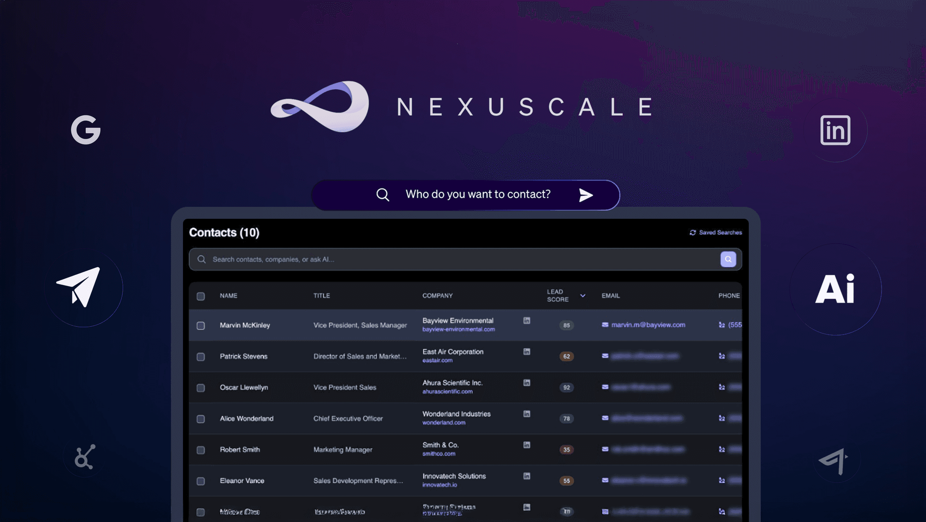Click Marvin McKinley's lead score badge 85
The image size is (926, 522).
tap(566, 325)
